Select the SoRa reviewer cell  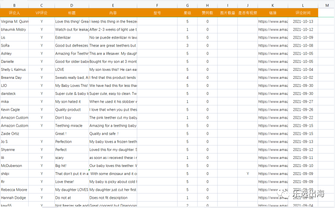(14, 45)
